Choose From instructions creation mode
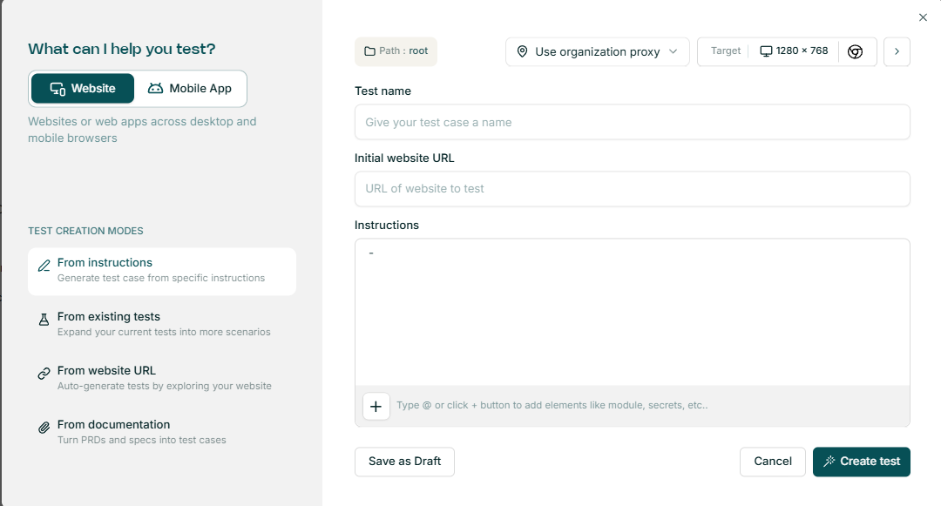This screenshot has width=941, height=506. click(x=162, y=271)
